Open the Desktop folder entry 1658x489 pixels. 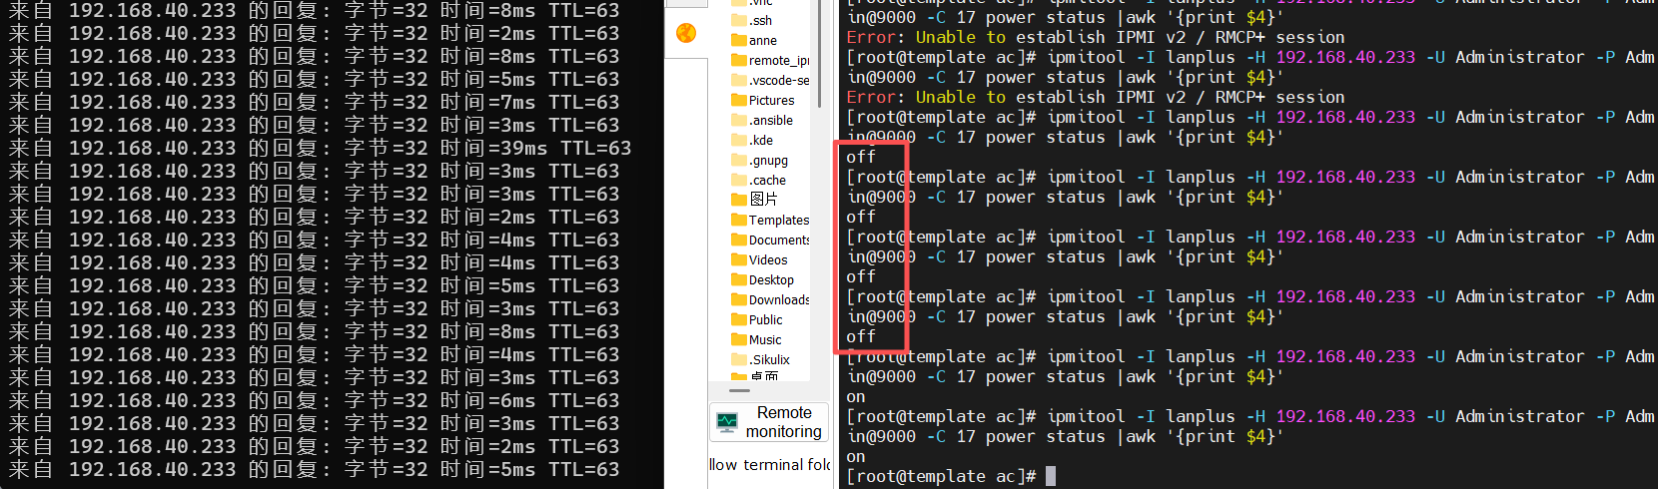(x=771, y=279)
